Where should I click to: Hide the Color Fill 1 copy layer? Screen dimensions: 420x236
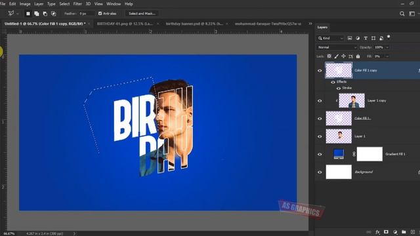[320, 71]
